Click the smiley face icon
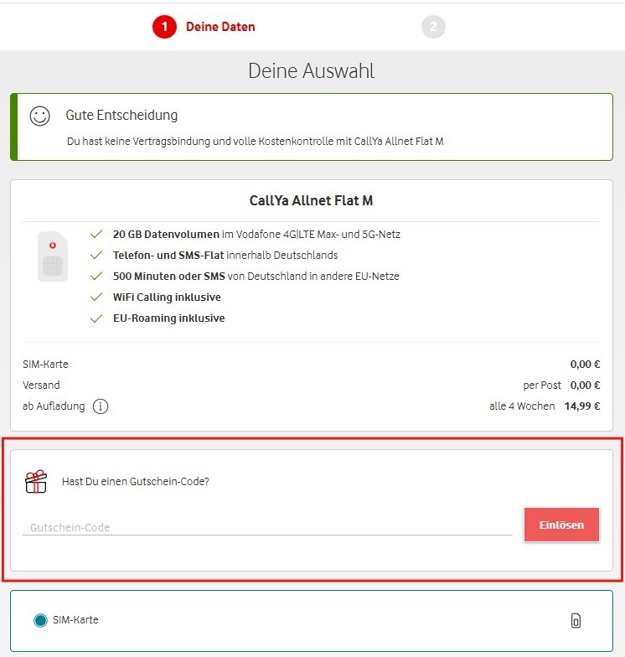This screenshot has height=657, width=625. (x=40, y=116)
